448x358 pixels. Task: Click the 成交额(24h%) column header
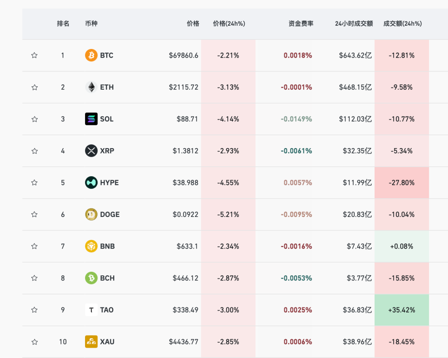[x=402, y=24]
